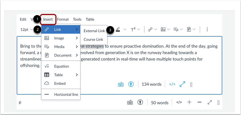Click the toolbar link icon

150,29
